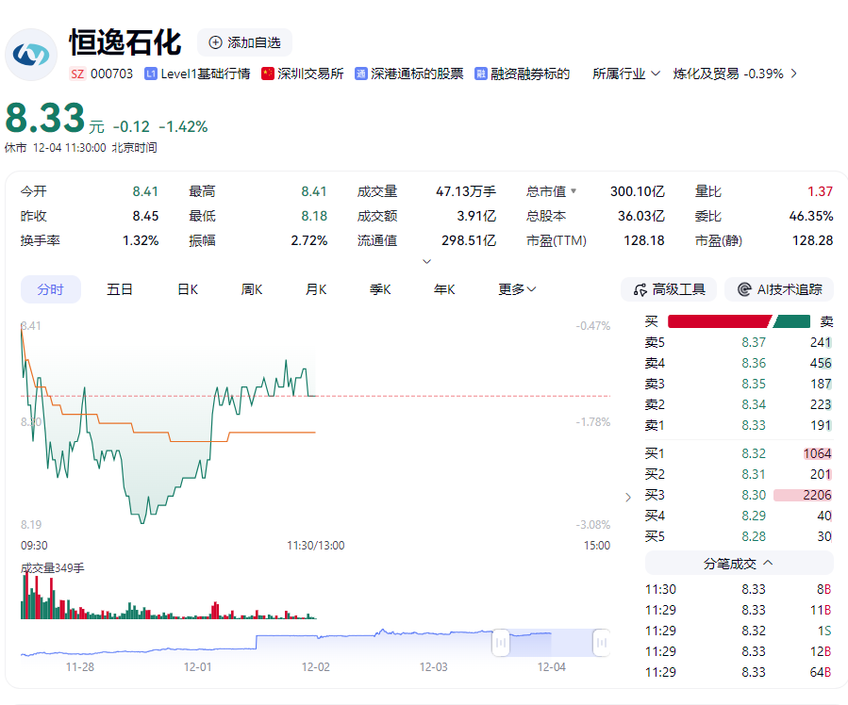Click the AI技术追踪 icon
Image resolution: width=848 pixels, height=705 pixels.
[744, 289]
